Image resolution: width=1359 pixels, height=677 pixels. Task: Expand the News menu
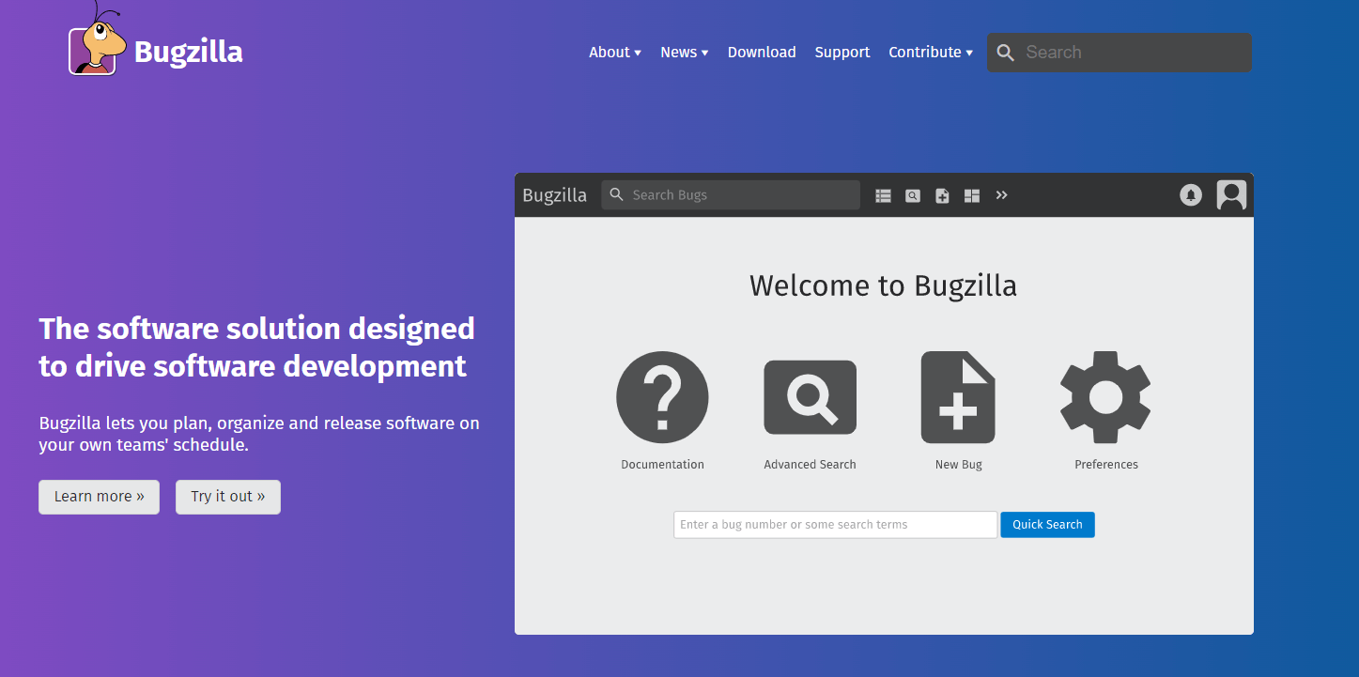[685, 53]
